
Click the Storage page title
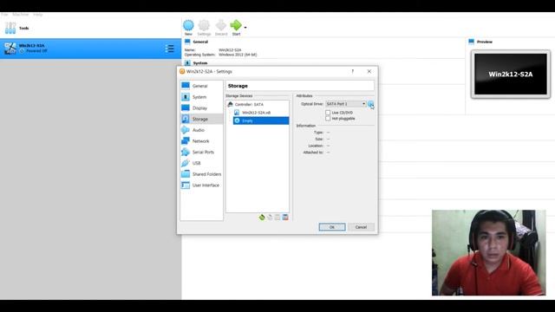pyautogui.click(x=238, y=86)
